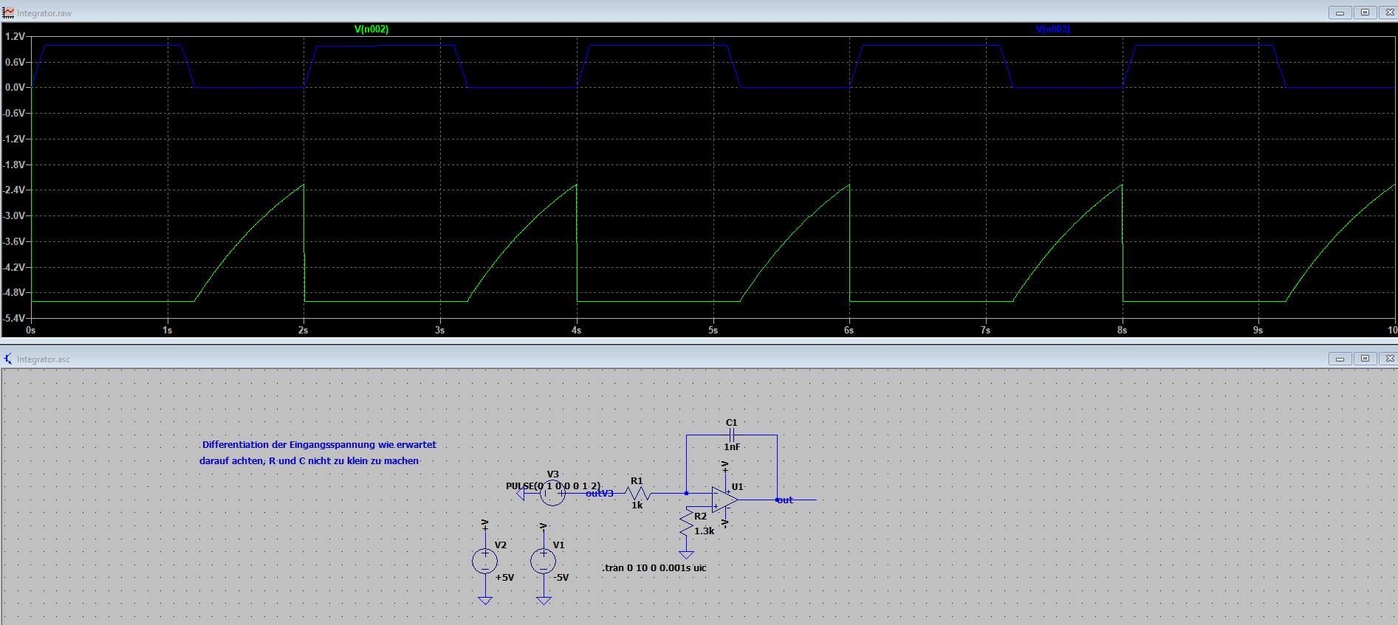Screen dimensions: 1398x625
Task: Click the V1 reference label
Action: pos(558,545)
